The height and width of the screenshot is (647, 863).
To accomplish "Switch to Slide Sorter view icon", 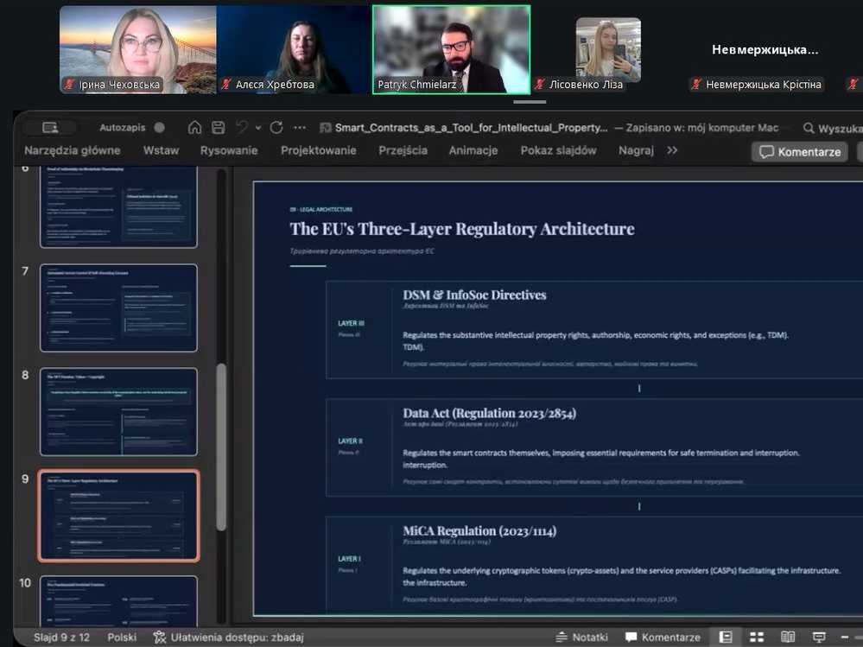I will click(x=757, y=637).
